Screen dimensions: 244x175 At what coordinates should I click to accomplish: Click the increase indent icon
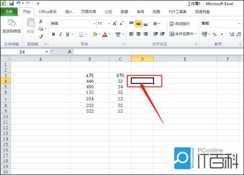click(162, 34)
